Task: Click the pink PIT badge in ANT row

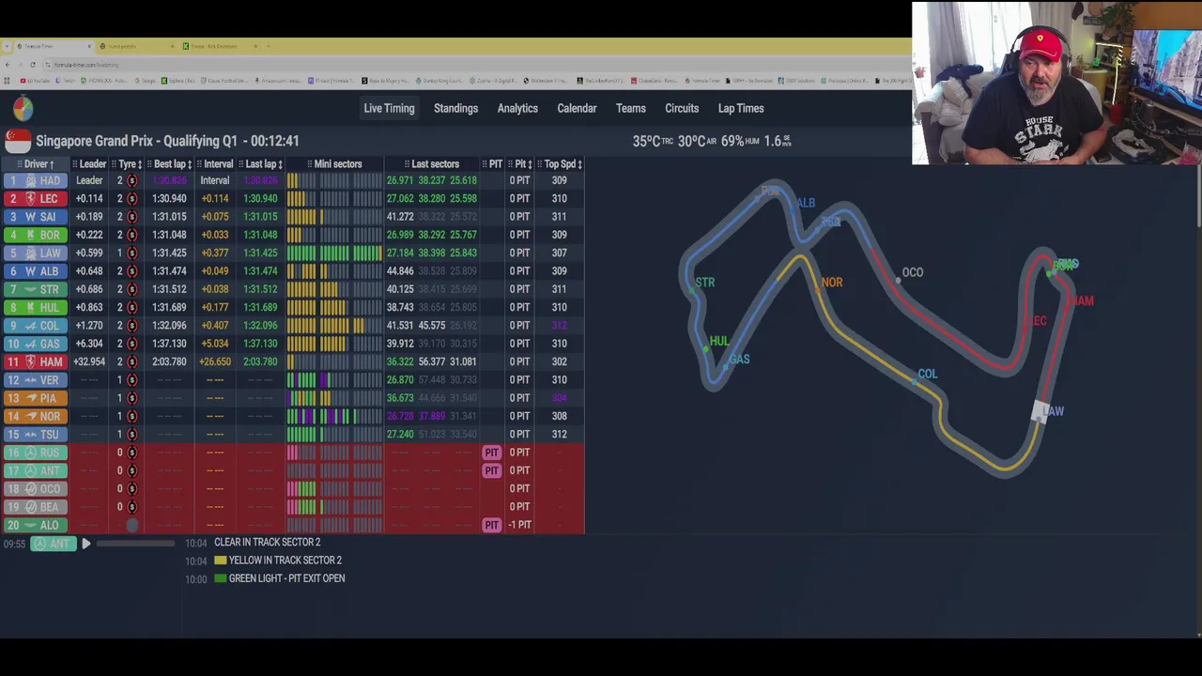Action: (492, 470)
